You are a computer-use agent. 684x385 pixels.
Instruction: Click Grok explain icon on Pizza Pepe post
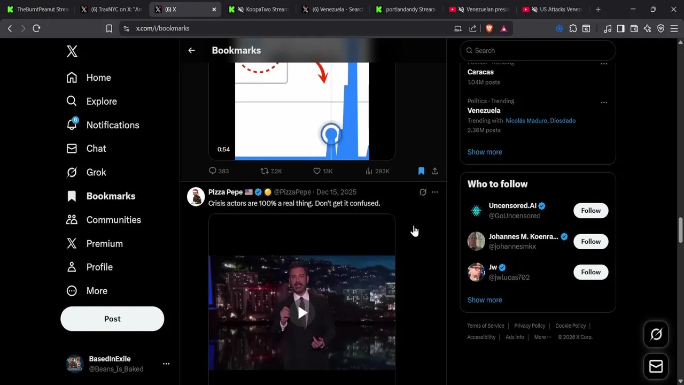pyautogui.click(x=423, y=192)
